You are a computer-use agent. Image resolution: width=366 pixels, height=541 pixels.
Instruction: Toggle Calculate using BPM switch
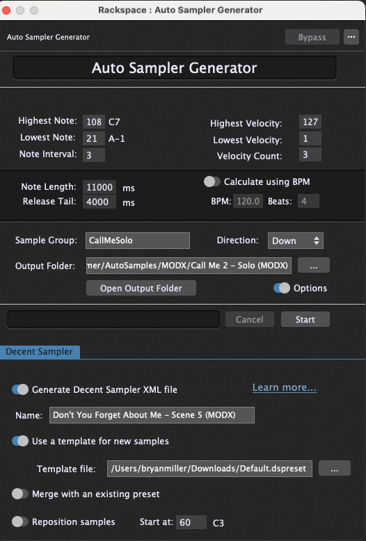pyautogui.click(x=212, y=181)
